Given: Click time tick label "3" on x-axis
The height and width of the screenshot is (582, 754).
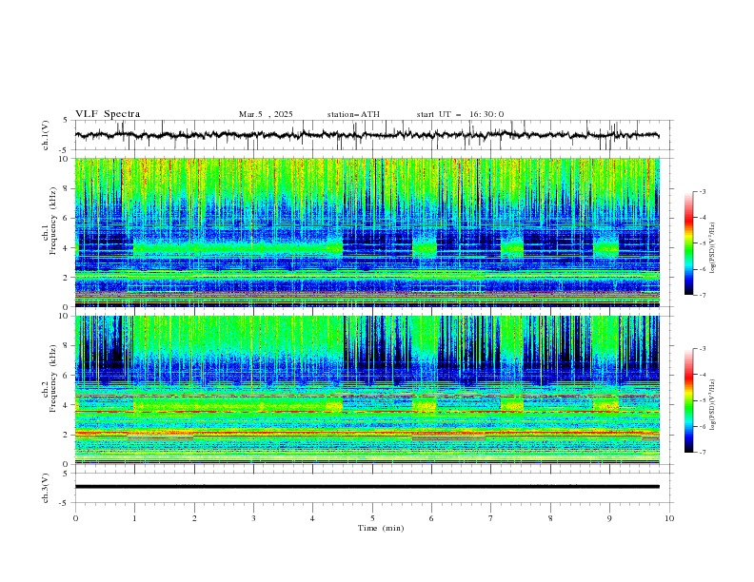Looking at the screenshot, I should pyautogui.click(x=253, y=518).
